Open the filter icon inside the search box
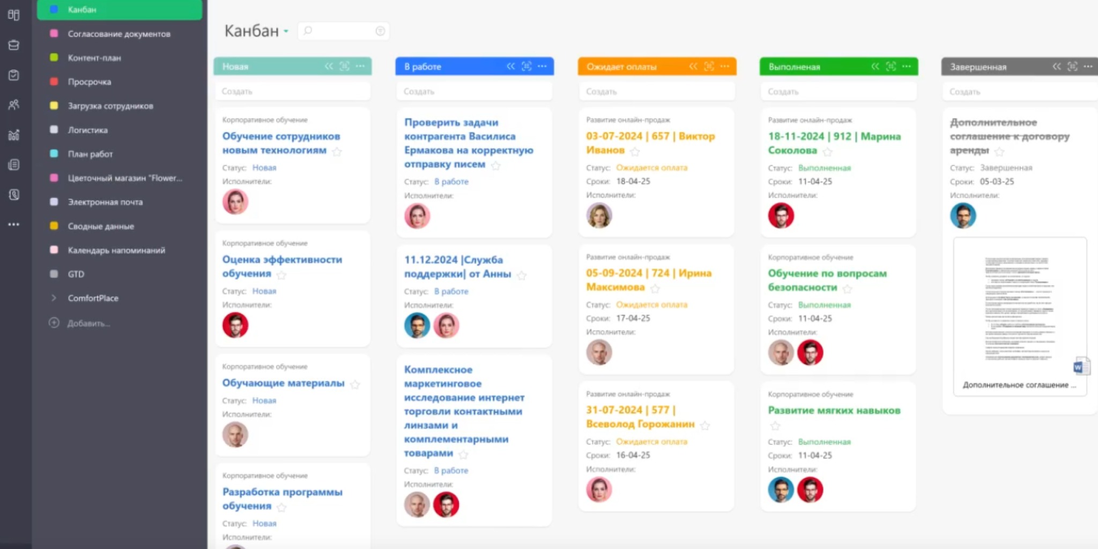Screen dimensions: 1098x549 (380, 31)
